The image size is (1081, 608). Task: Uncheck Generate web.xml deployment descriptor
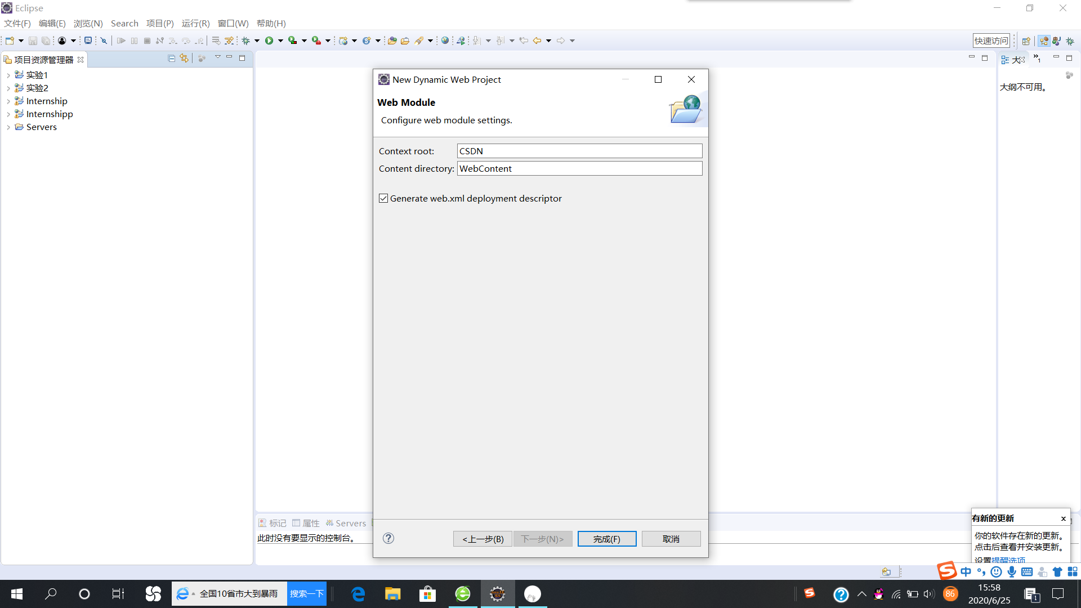tap(383, 198)
